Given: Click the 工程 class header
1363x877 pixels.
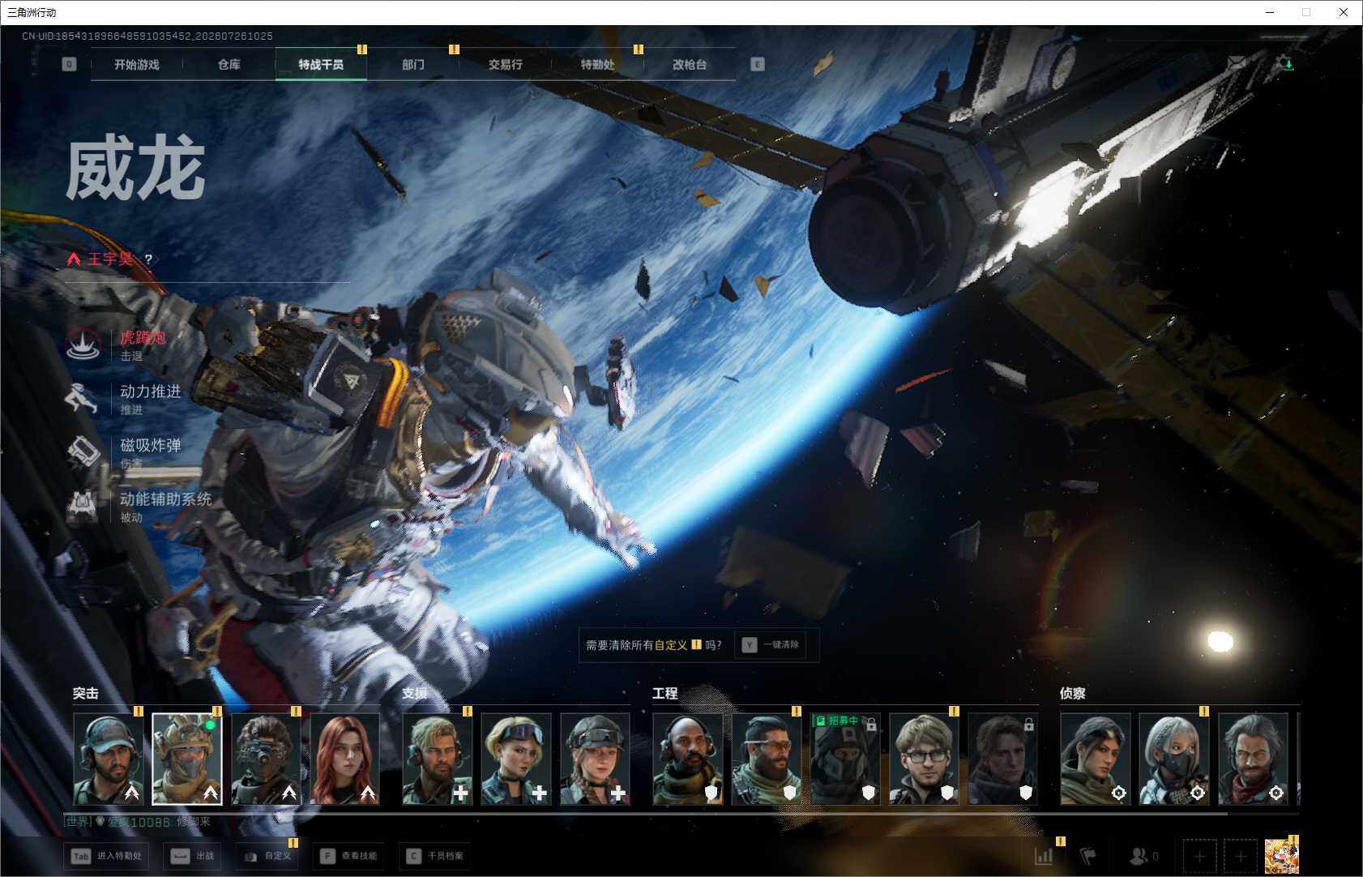Looking at the screenshot, I should (x=665, y=694).
